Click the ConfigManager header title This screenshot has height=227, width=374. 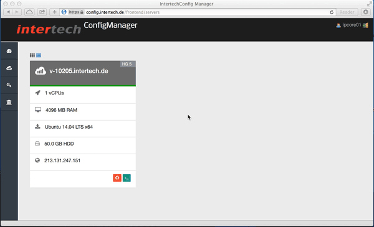coord(110,25)
